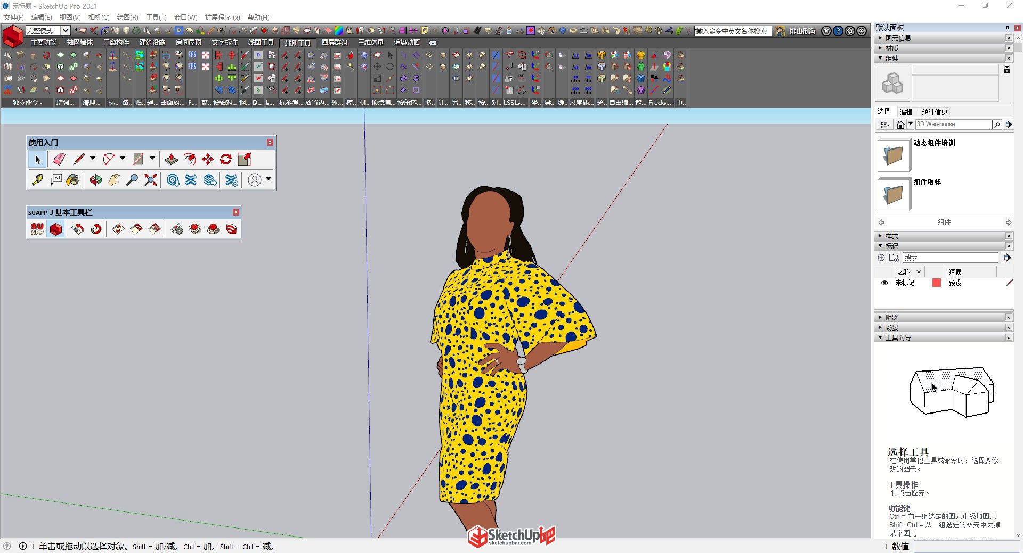Viewport: 1023px width, 553px height.
Task: Open 3D Warehouse from the toolbar
Action: pos(173,180)
